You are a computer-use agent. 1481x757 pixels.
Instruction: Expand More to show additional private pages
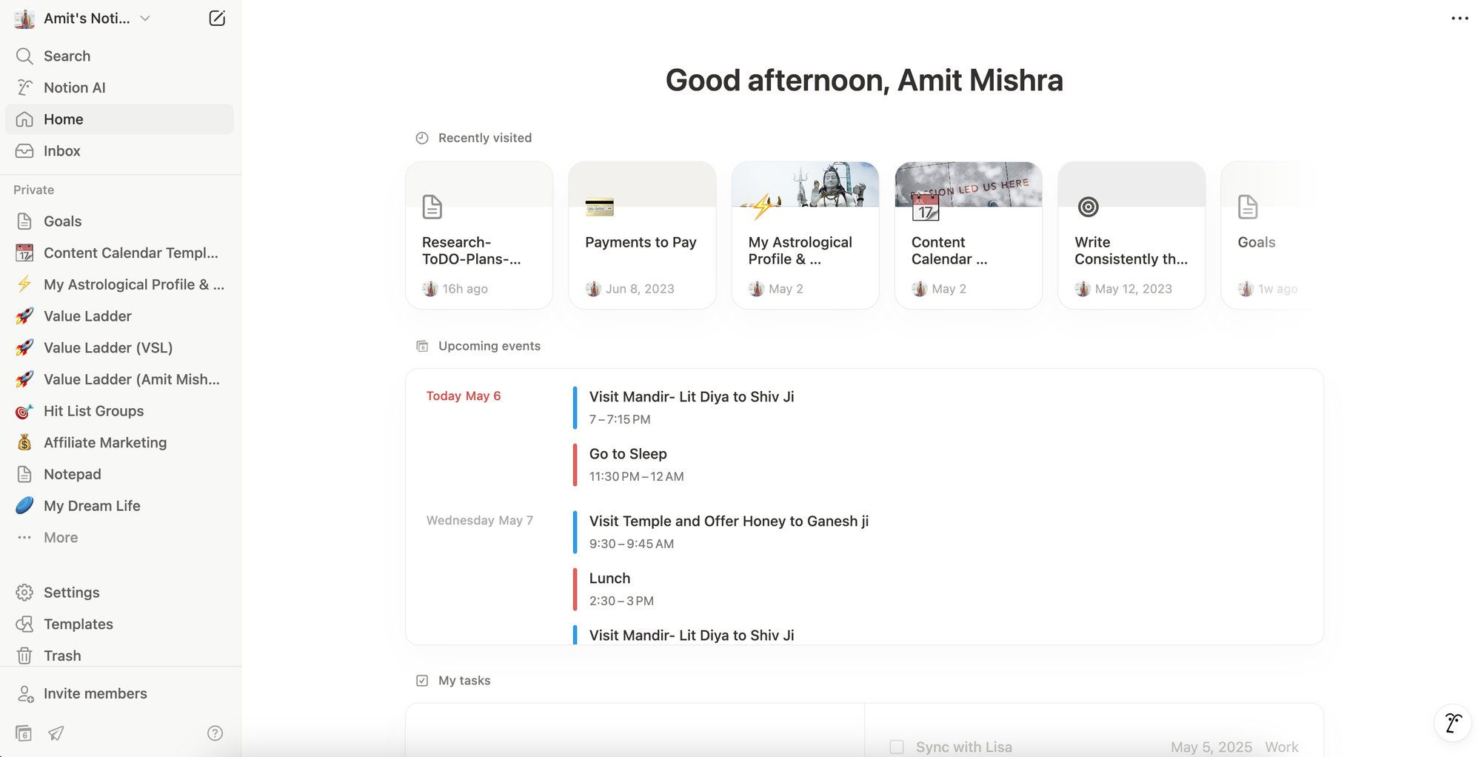60,538
